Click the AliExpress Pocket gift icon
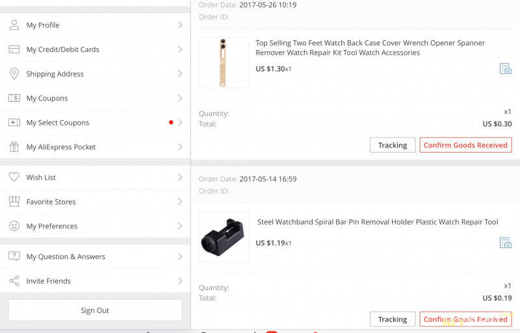This screenshot has width=520, height=333. tap(14, 147)
